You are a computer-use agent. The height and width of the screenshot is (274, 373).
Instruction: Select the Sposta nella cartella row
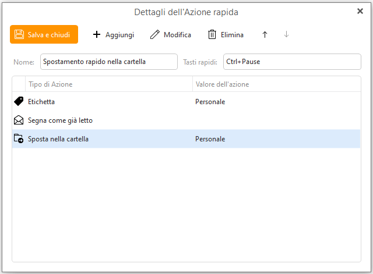[x=186, y=138]
